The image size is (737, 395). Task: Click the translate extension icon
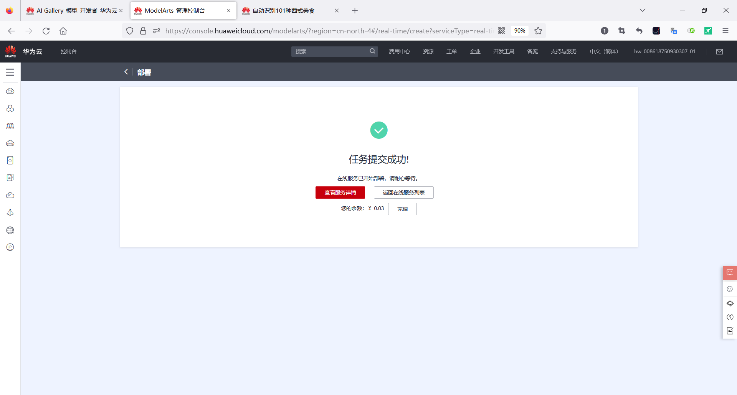tap(674, 31)
